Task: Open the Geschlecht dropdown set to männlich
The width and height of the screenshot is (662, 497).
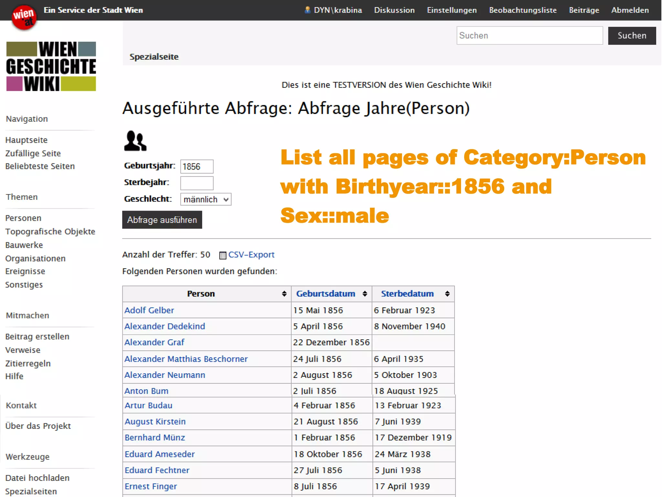Action: pyautogui.click(x=206, y=199)
